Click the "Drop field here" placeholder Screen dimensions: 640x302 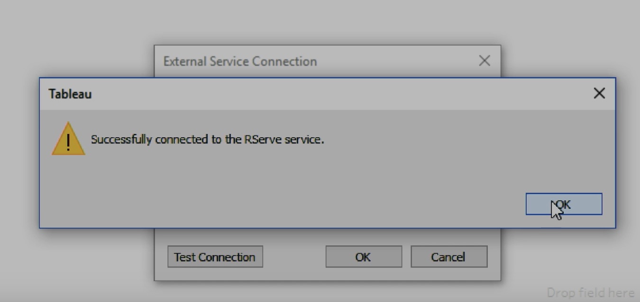pos(590,293)
